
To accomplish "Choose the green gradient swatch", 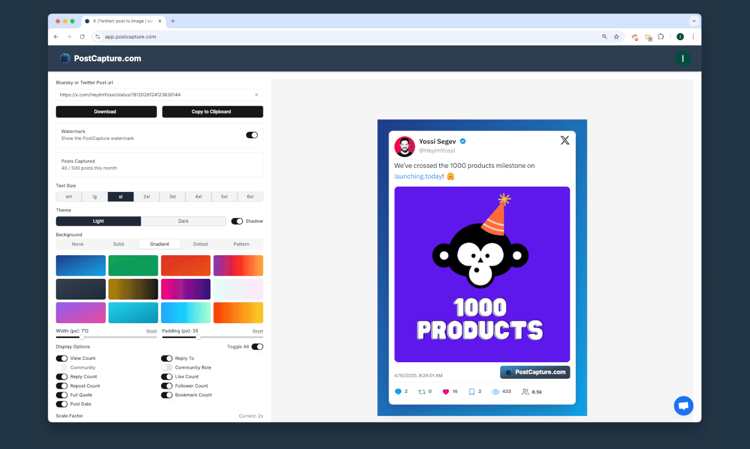I will (133, 265).
